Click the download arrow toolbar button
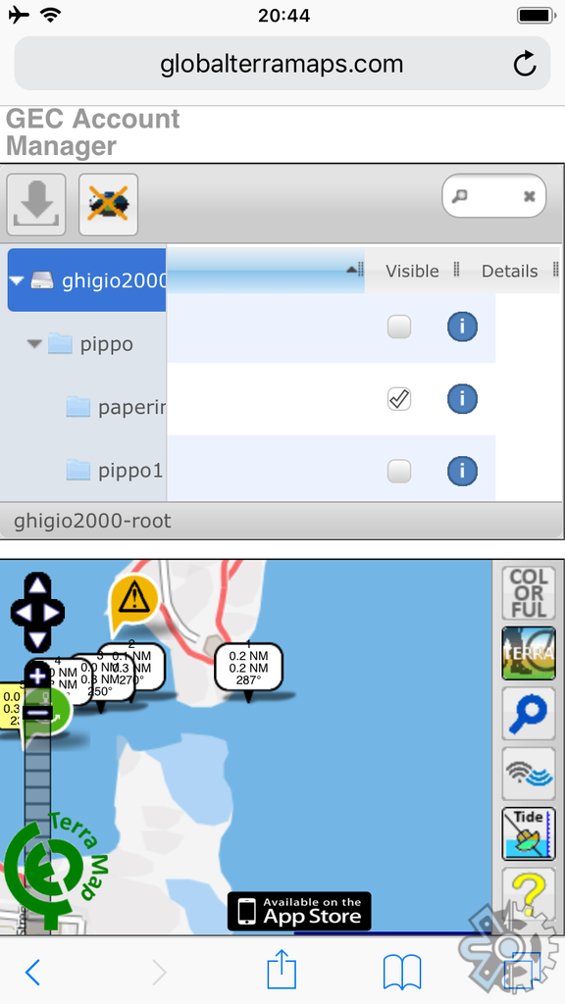This screenshot has height=1004, width=565. click(36, 205)
